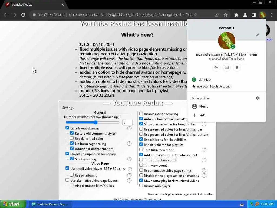The height and width of the screenshot is (208, 277).
Task: Click the address bar URL
Action: click(133, 15)
